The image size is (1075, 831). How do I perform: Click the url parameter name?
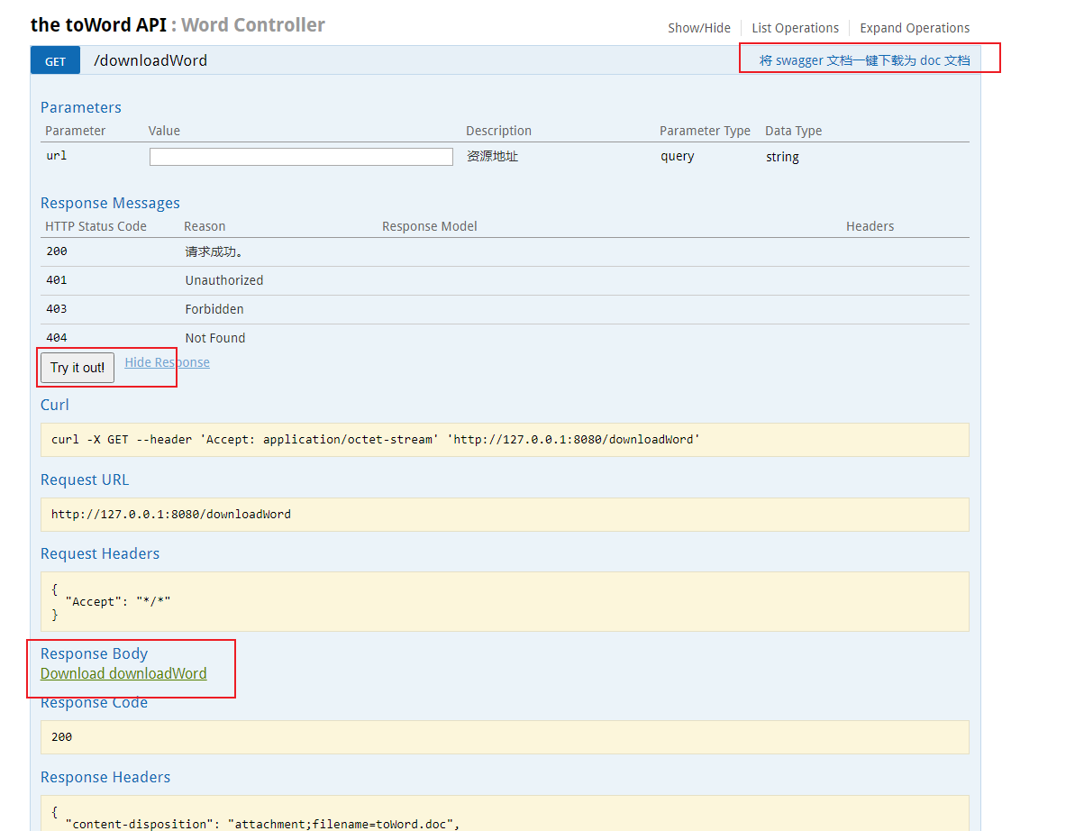tap(56, 156)
